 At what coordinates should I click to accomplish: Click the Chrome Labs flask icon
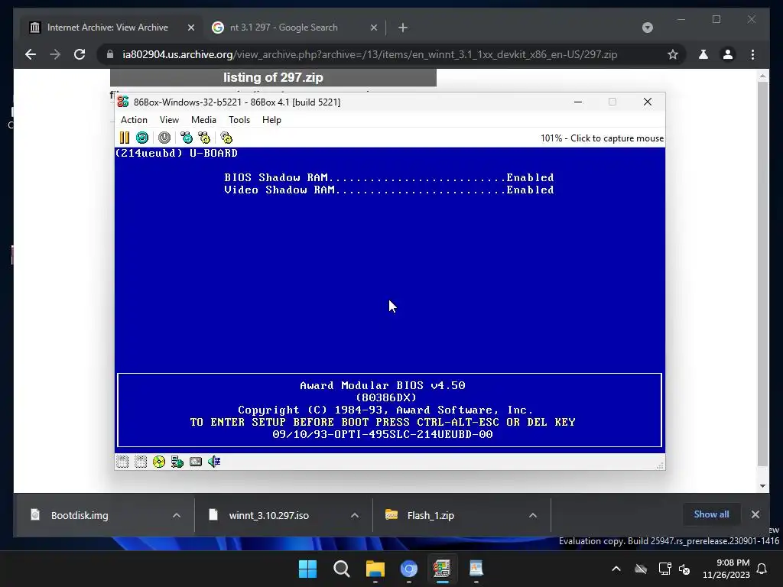click(x=703, y=54)
